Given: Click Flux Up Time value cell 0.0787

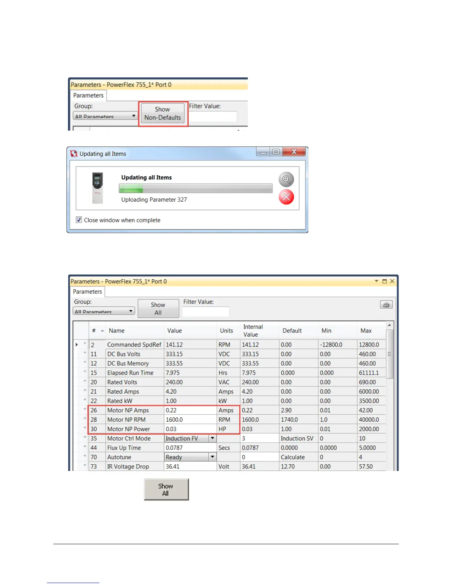Looking at the screenshot, I should coord(190,448).
